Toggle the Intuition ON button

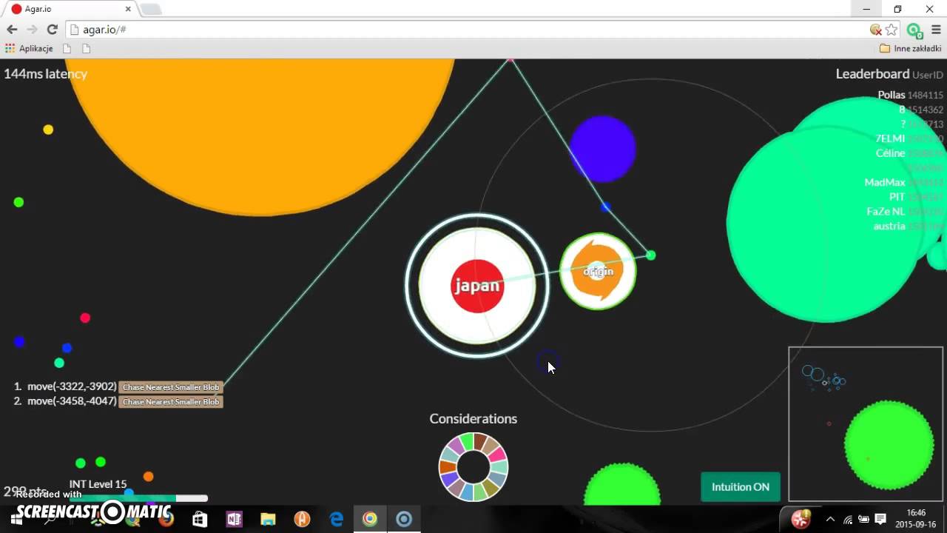(x=741, y=486)
